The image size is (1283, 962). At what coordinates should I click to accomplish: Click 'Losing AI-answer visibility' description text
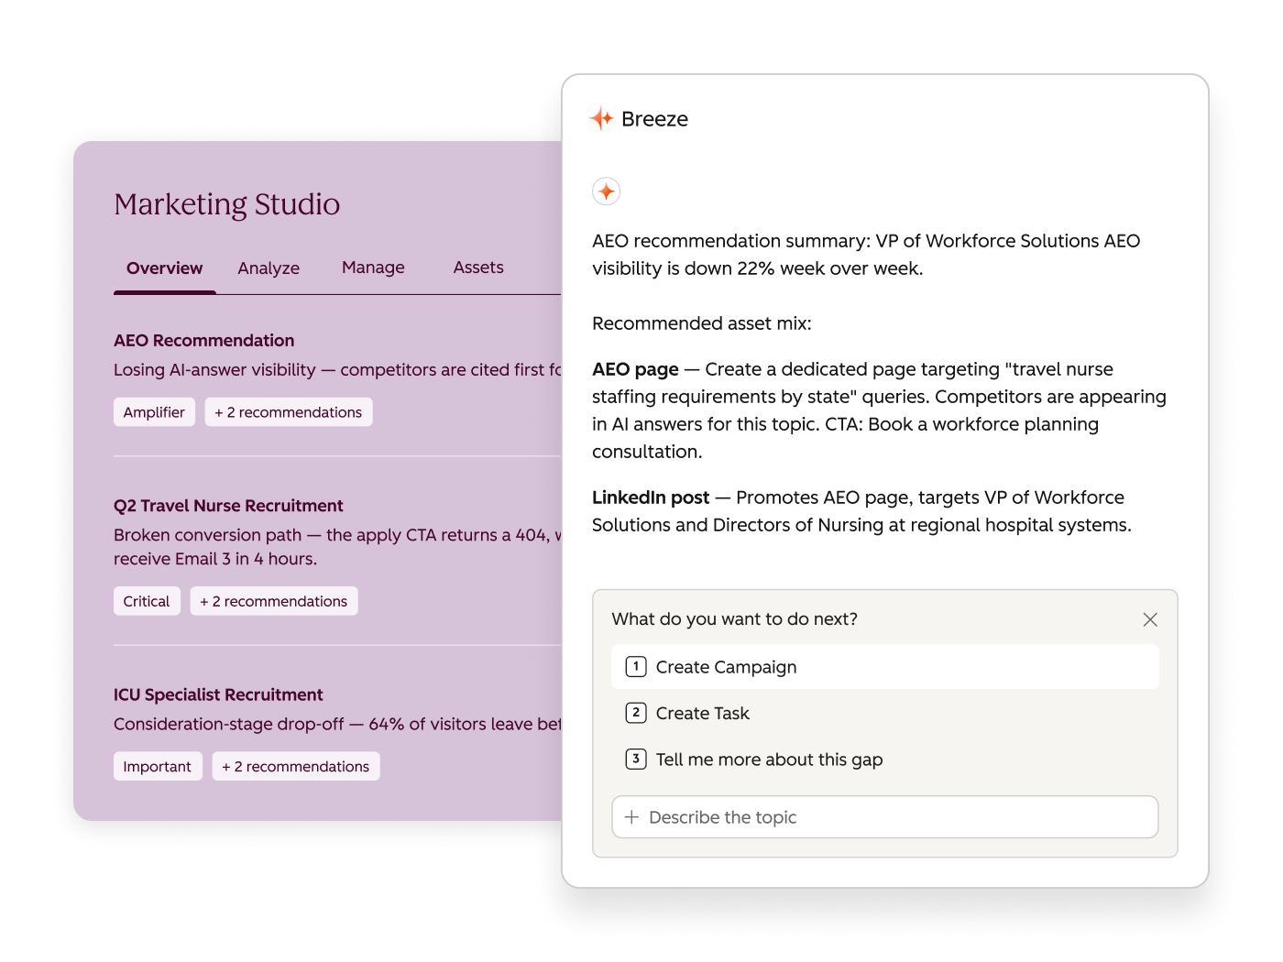coord(337,370)
